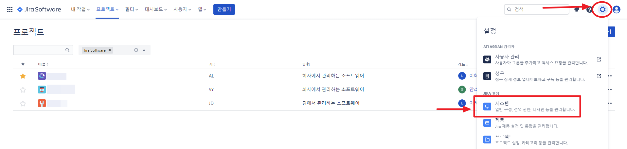Open the user profile avatar
The width and height of the screenshot is (627, 149).
pos(617,9)
